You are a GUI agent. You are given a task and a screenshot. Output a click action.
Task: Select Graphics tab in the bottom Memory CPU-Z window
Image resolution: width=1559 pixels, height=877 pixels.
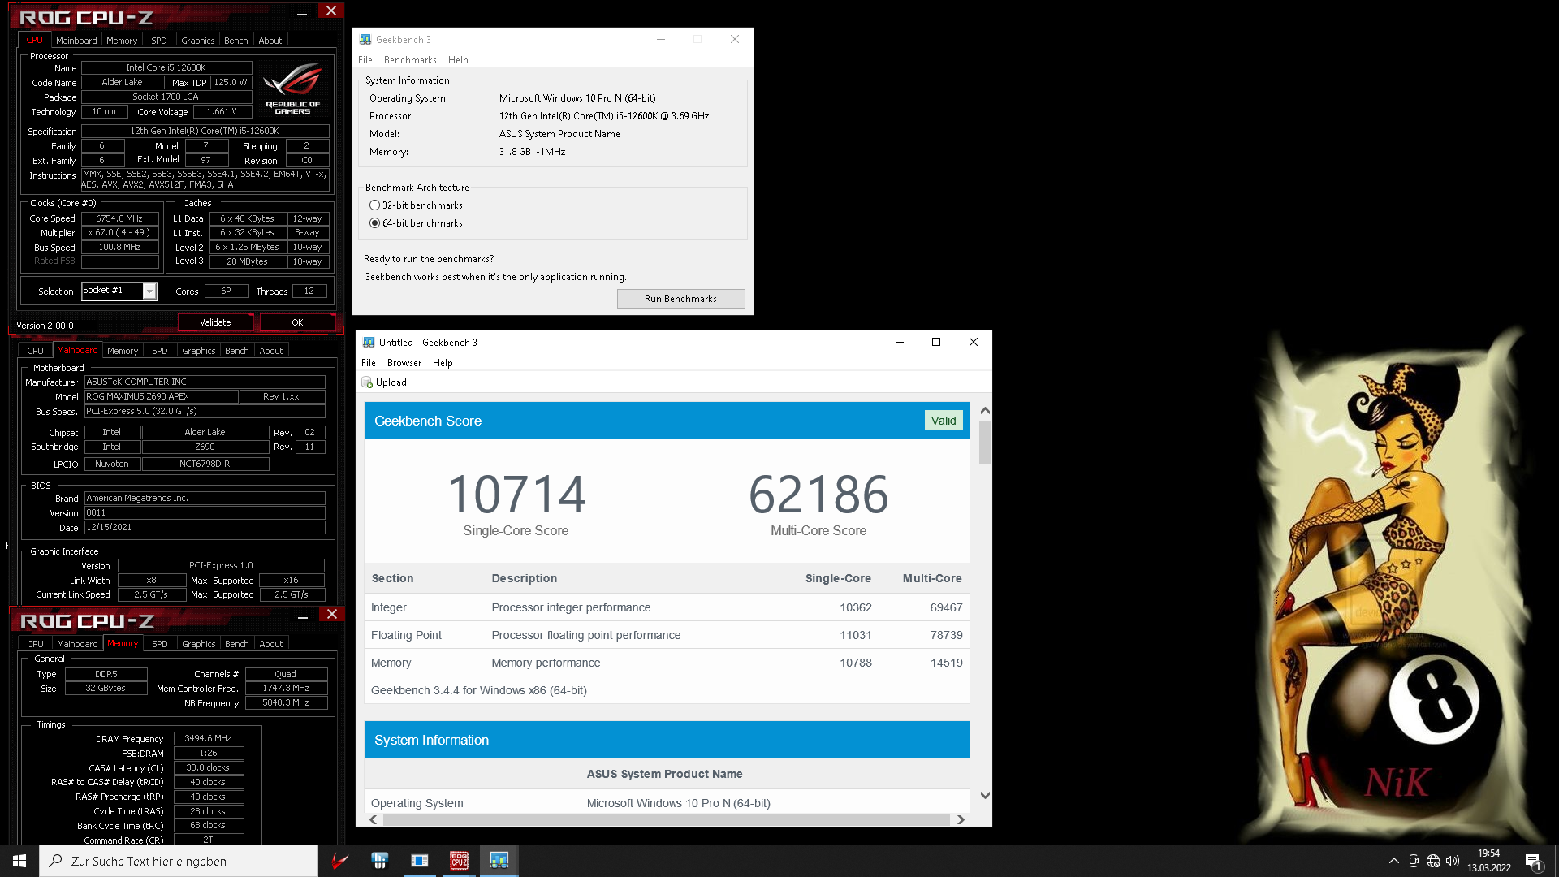coord(199,644)
